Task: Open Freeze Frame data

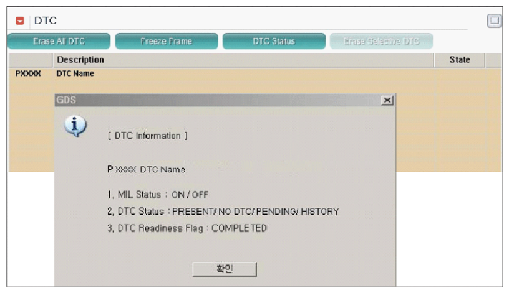Action: coord(167,41)
